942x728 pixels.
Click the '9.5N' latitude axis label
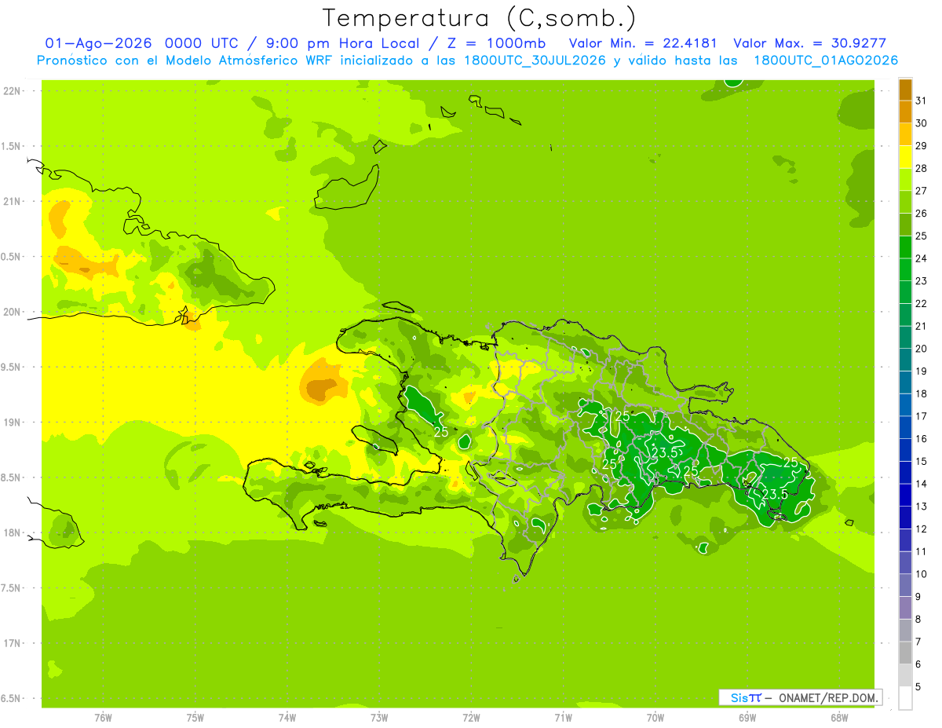click(12, 367)
